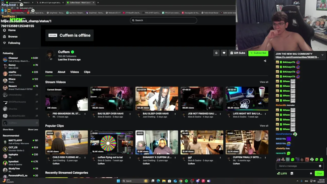The height and width of the screenshot is (184, 327).
Task: Open Nesszv channel in Following list
Action: pos(20,87)
